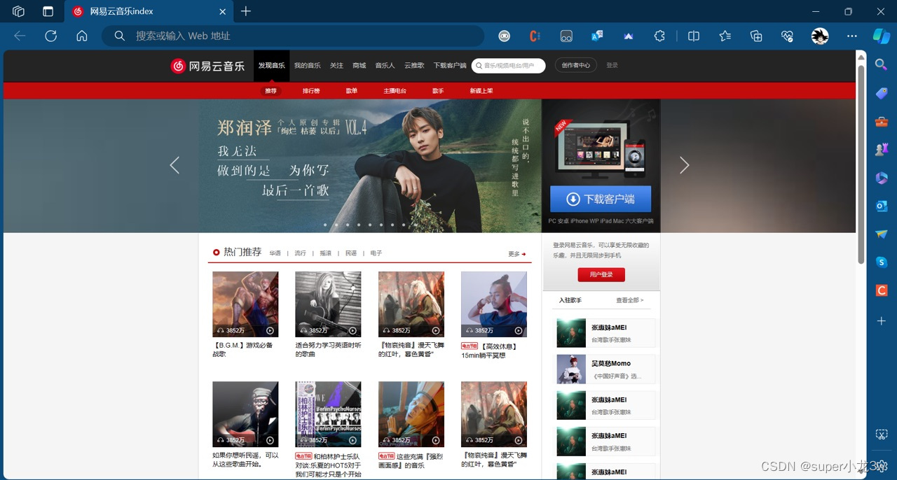The height and width of the screenshot is (480, 897).
Task: Open the 我的音乐 nav item
Action: (307, 66)
